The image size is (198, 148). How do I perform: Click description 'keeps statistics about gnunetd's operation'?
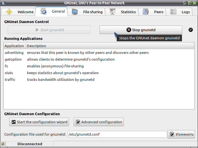click(x=63, y=73)
